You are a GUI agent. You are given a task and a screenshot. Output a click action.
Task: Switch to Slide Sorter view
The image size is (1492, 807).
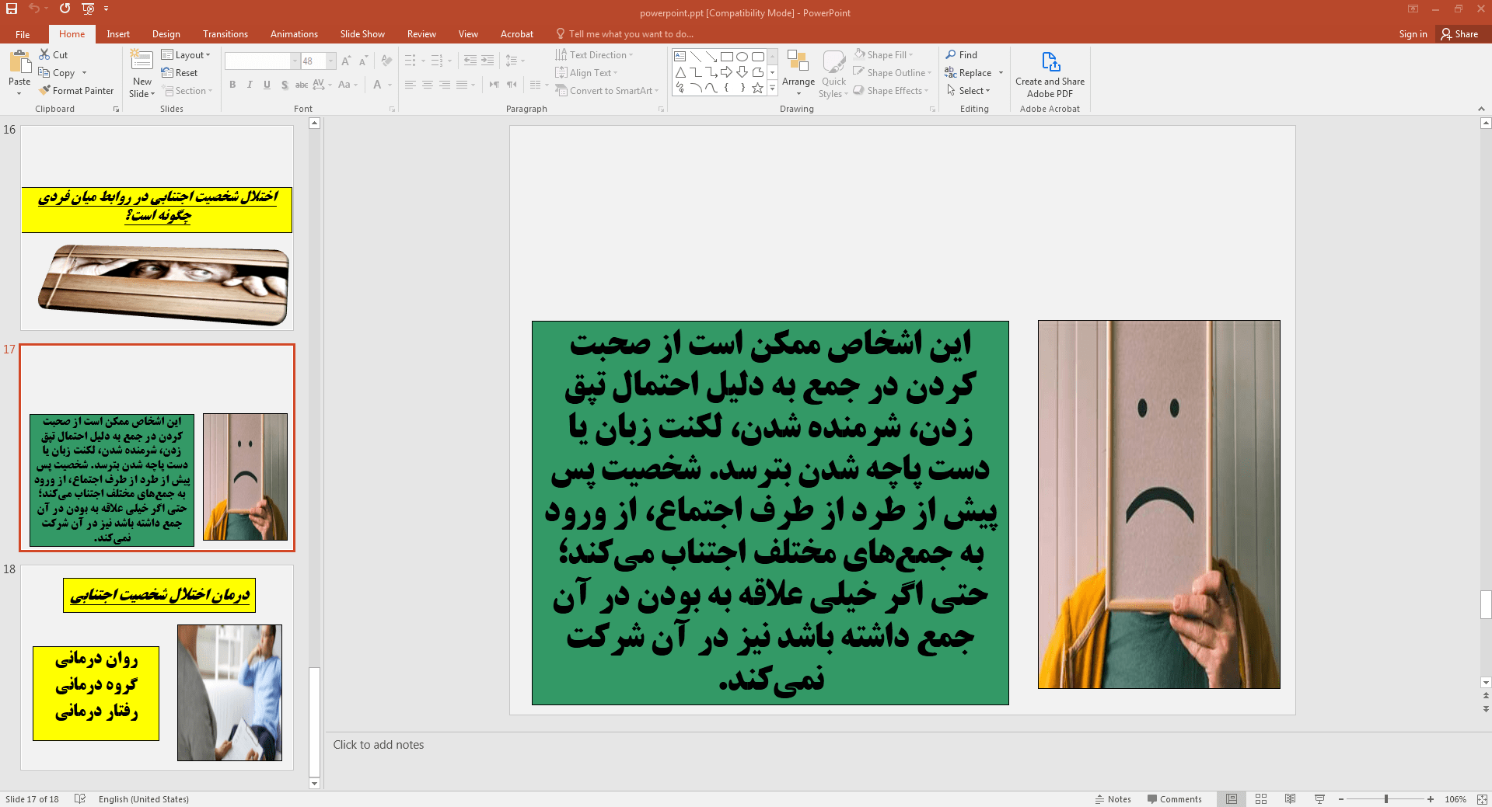coord(1261,799)
